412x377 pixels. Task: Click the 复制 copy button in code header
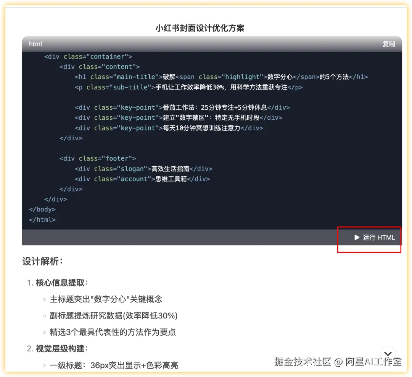(x=388, y=44)
